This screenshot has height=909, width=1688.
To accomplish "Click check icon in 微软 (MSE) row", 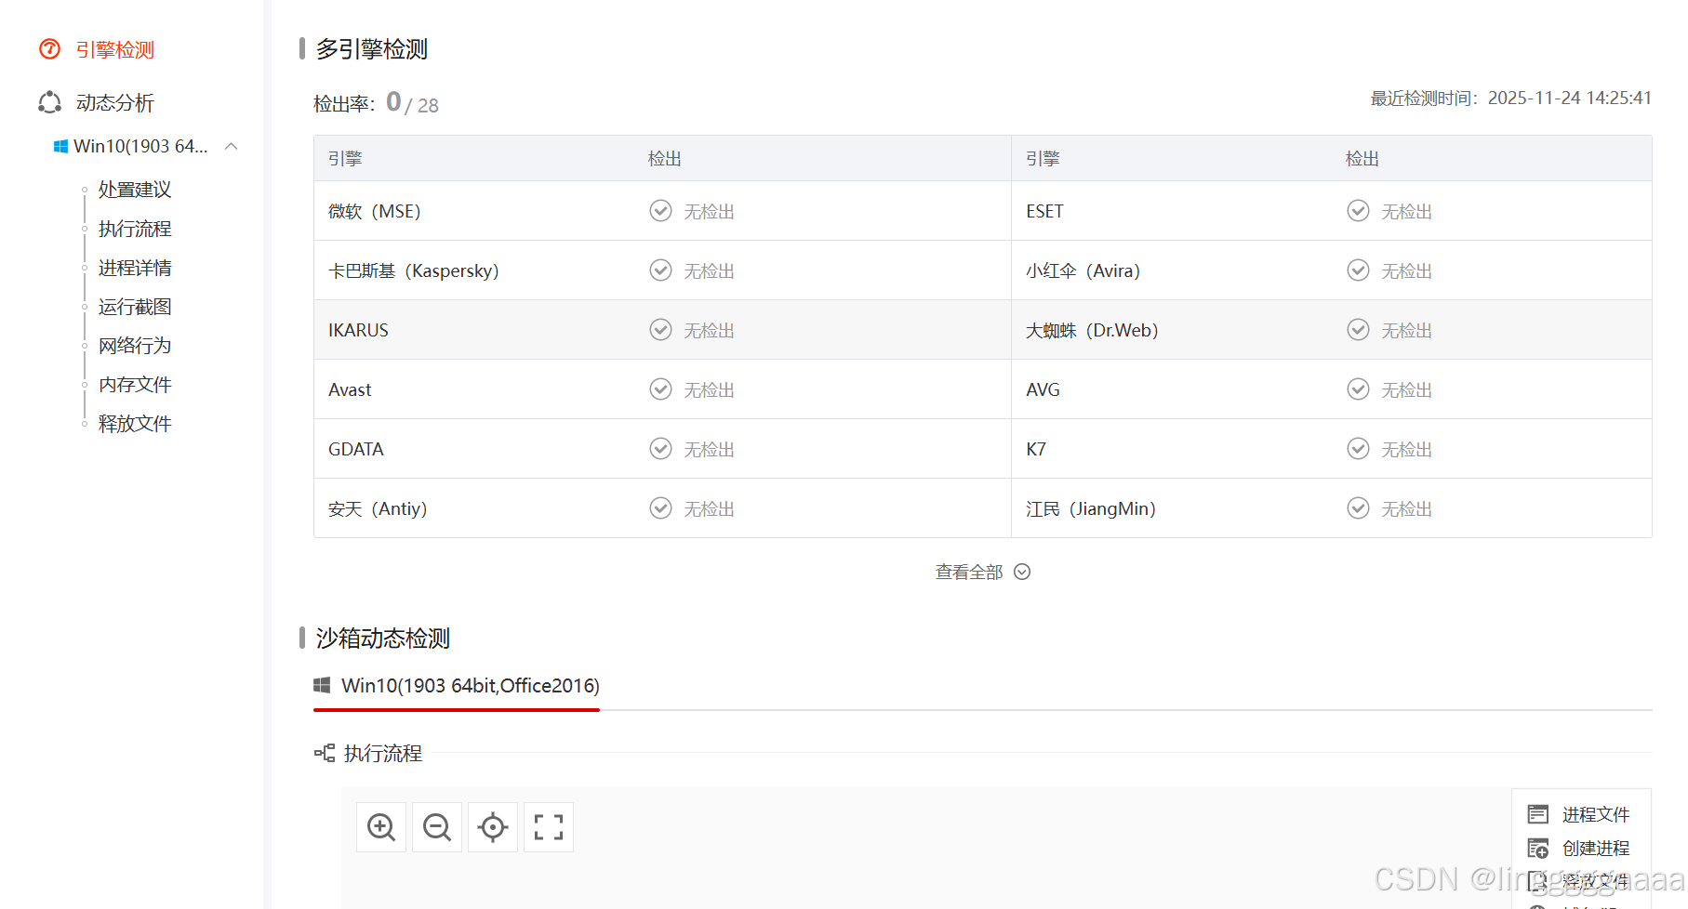I will (x=660, y=211).
